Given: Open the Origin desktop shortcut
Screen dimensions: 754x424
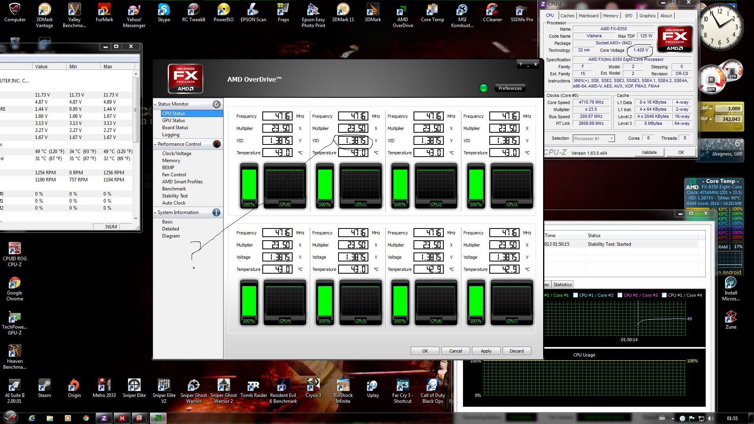Looking at the screenshot, I should pyautogui.click(x=74, y=388).
